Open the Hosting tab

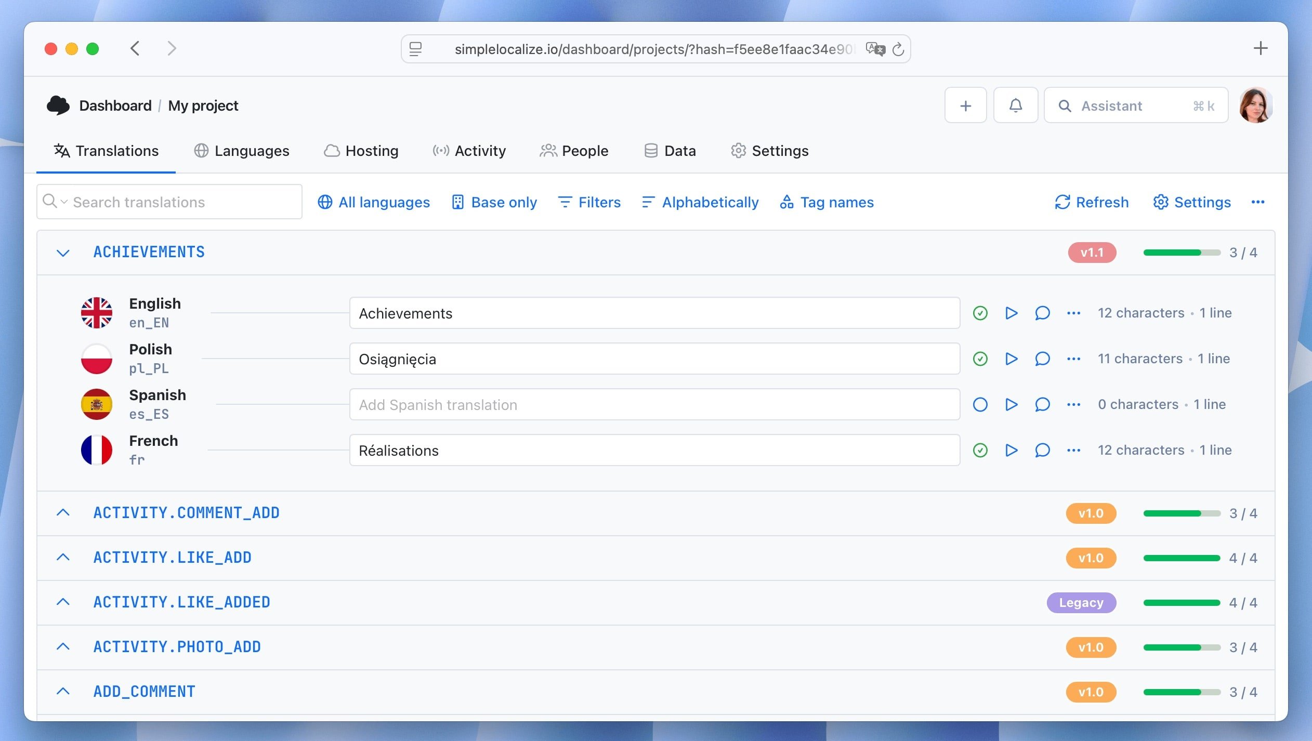[361, 151]
